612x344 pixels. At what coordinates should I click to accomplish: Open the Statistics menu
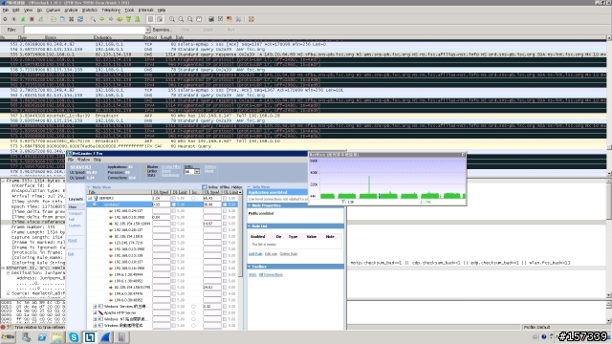coord(89,11)
